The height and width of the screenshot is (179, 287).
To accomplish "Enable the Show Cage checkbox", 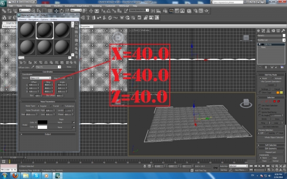I will point(260,93).
